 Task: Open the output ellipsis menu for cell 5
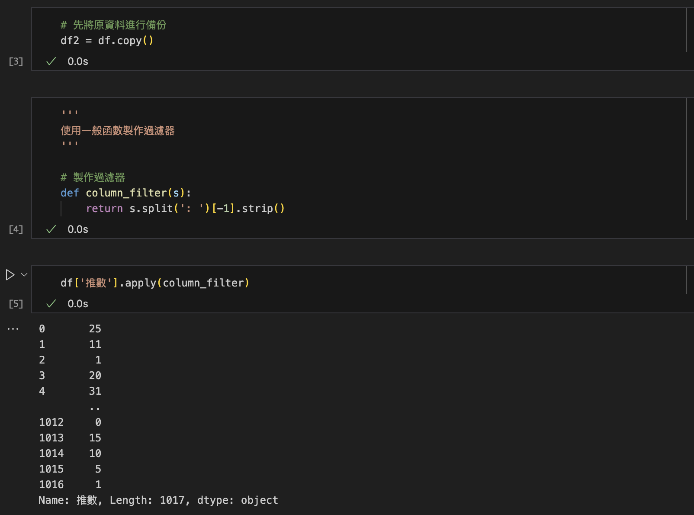click(13, 329)
